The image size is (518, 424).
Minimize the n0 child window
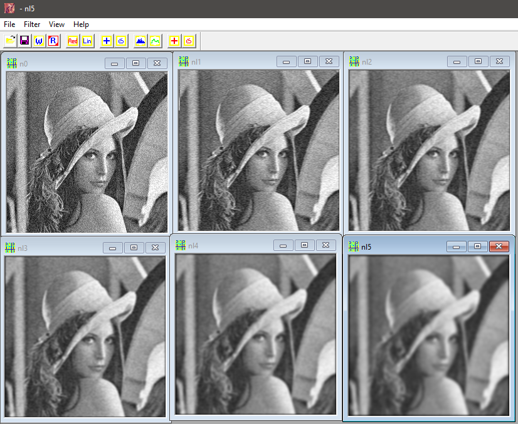pos(115,63)
